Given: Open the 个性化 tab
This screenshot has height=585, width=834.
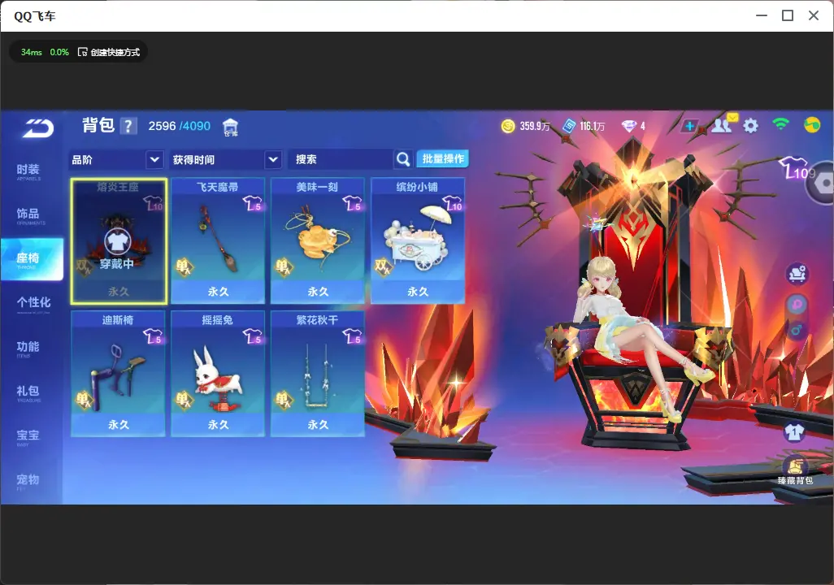Looking at the screenshot, I should click(x=33, y=304).
